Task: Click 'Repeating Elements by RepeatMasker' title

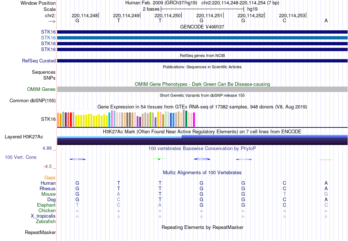Action: point(202,227)
